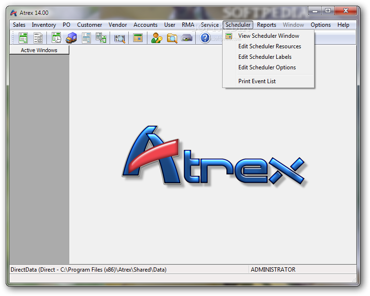
Task: Click ADMINISTRATOR in the status bar
Action: coord(273,270)
